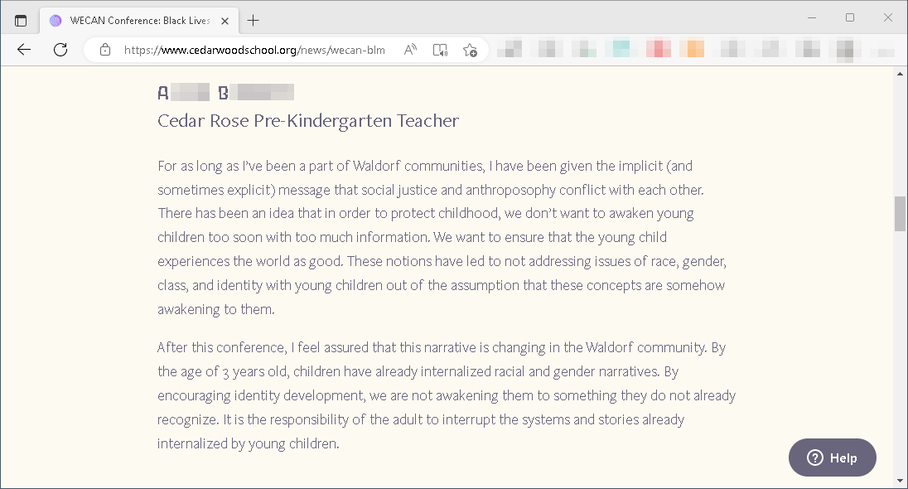Viewport: 908px width, 489px height.
Task: Click the line starting "There has been an idea"
Action: pos(426,214)
